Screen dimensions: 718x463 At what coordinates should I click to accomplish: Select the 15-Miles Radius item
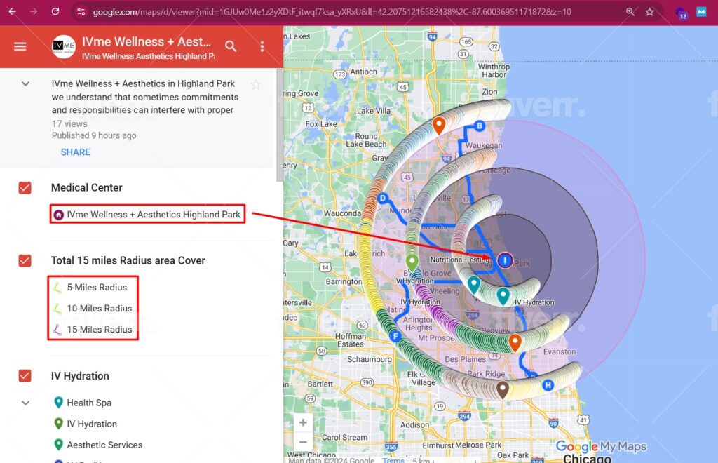click(x=99, y=329)
